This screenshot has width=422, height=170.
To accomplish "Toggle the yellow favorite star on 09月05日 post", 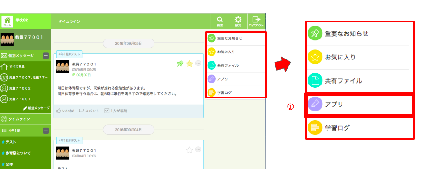I will click(x=189, y=64).
